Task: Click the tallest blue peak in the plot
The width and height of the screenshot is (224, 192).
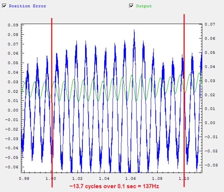Action: (134, 30)
